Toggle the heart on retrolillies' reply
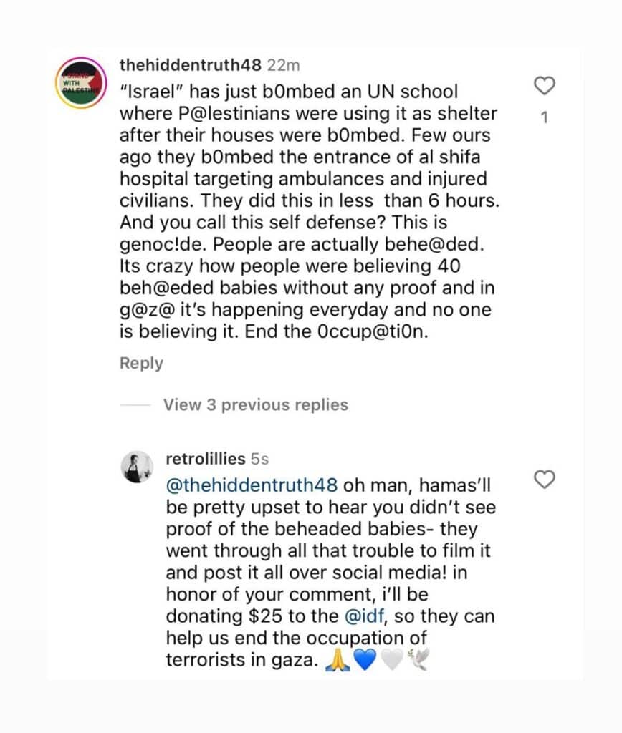622x733 pixels. 545,480
